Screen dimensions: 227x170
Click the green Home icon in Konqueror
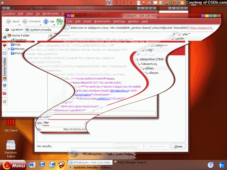tap(59, 22)
